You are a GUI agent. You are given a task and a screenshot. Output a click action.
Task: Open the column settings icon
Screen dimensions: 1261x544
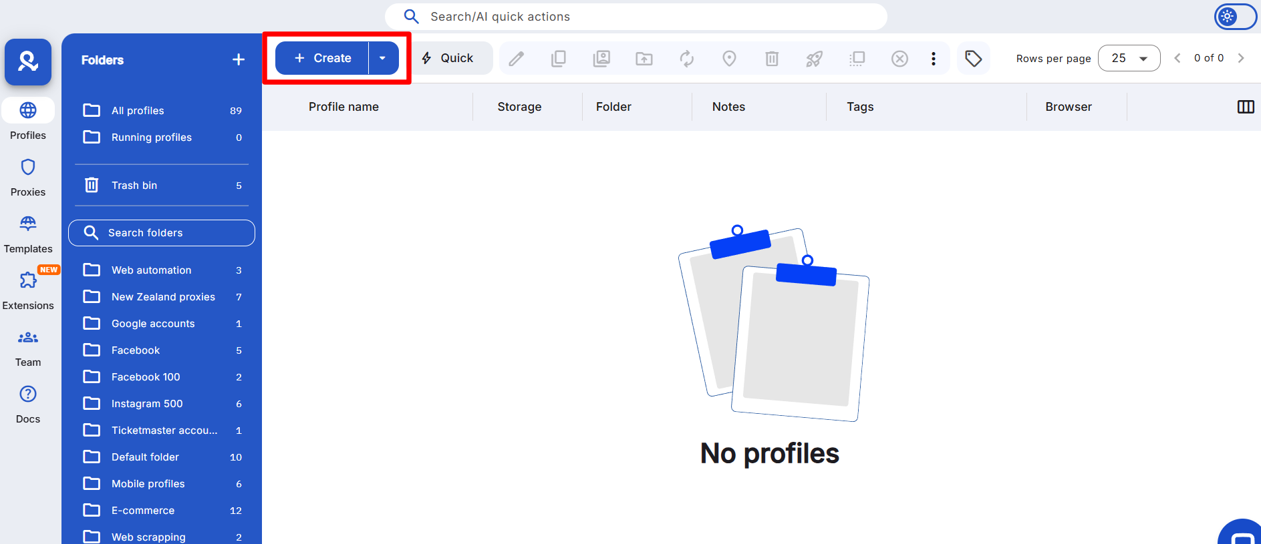pyautogui.click(x=1246, y=107)
